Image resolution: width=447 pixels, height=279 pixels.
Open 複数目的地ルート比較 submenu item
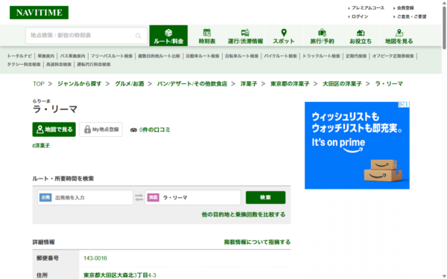(x=159, y=56)
